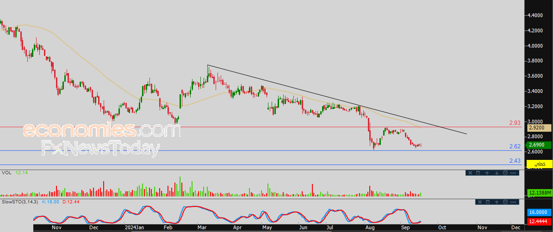Click the D:12.44 stochastic reading
The height and width of the screenshot is (232, 553).
pyautogui.click(x=71, y=202)
